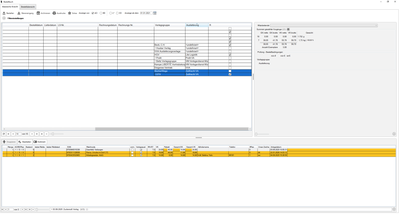Tick the XX checkbox

(x=117, y=13)
